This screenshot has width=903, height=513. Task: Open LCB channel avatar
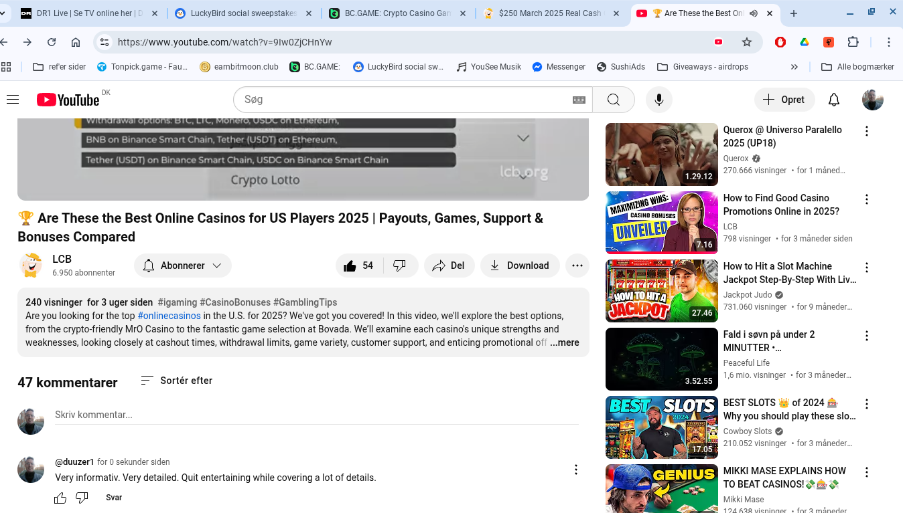tap(31, 266)
